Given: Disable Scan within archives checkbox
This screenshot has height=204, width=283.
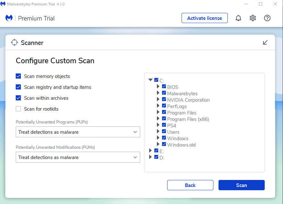Looking at the screenshot, I should tap(18, 98).
